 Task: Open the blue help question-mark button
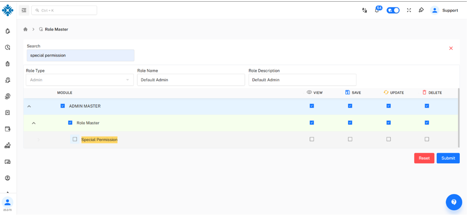454,202
